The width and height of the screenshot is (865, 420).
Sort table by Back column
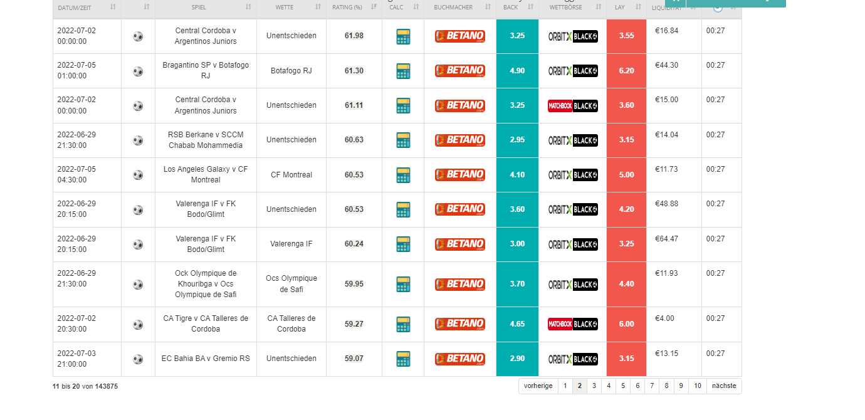click(x=517, y=8)
